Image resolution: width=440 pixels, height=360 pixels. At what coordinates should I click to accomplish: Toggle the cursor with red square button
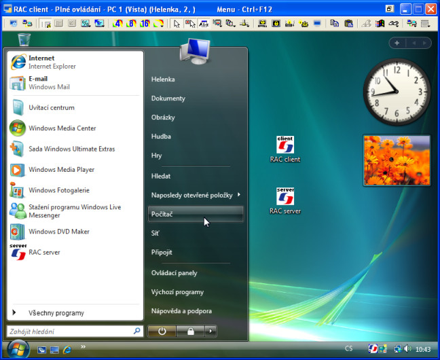click(190, 24)
